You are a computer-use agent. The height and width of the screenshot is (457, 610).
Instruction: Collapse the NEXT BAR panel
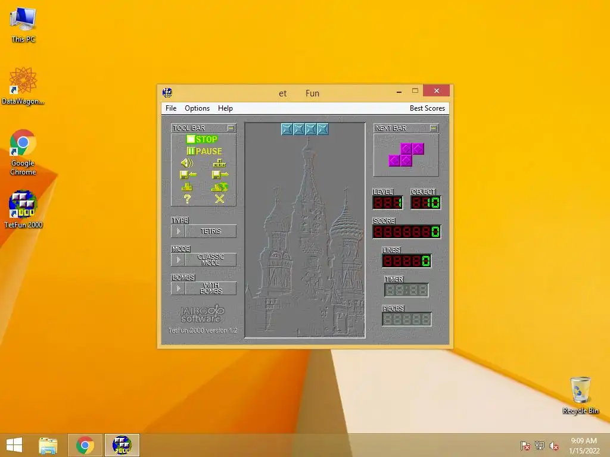pyautogui.click(x=434, y=128)
